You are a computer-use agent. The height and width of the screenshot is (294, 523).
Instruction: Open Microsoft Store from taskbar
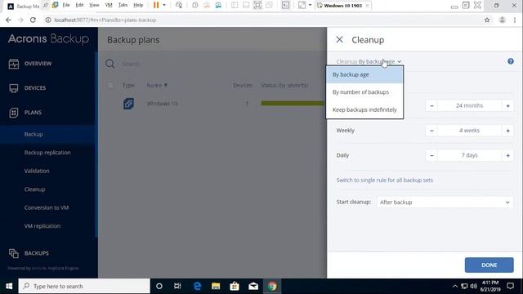click(235, 287)
